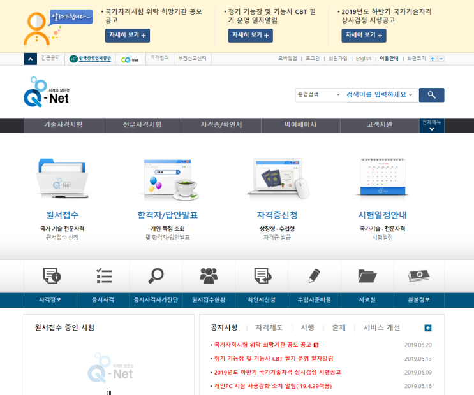Click the 로그인 link
This screenshot has width=474, height=395.
tap(313, 58)
